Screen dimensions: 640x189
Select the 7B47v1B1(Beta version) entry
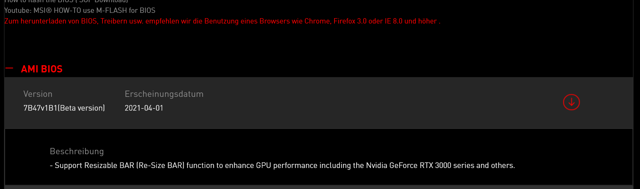(64, 108)
